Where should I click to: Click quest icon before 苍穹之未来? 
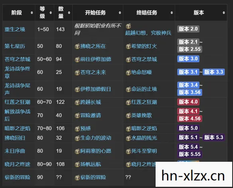(77, 72)
